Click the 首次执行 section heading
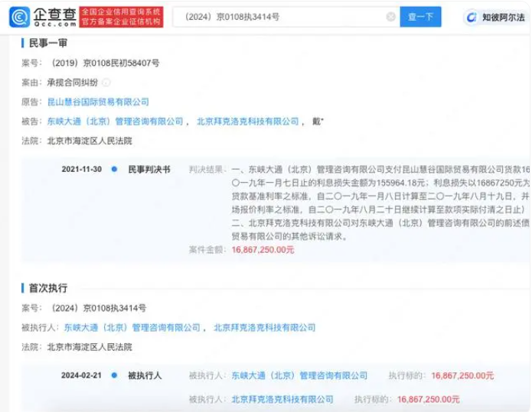The image size is (532, 412). pyautogui.click(x=47, y=288)
